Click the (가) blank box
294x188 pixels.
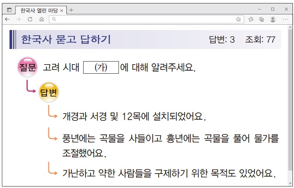(x=101, y=67)
